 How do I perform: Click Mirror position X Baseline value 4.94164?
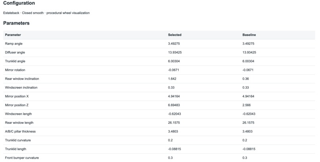coord(248,96)
